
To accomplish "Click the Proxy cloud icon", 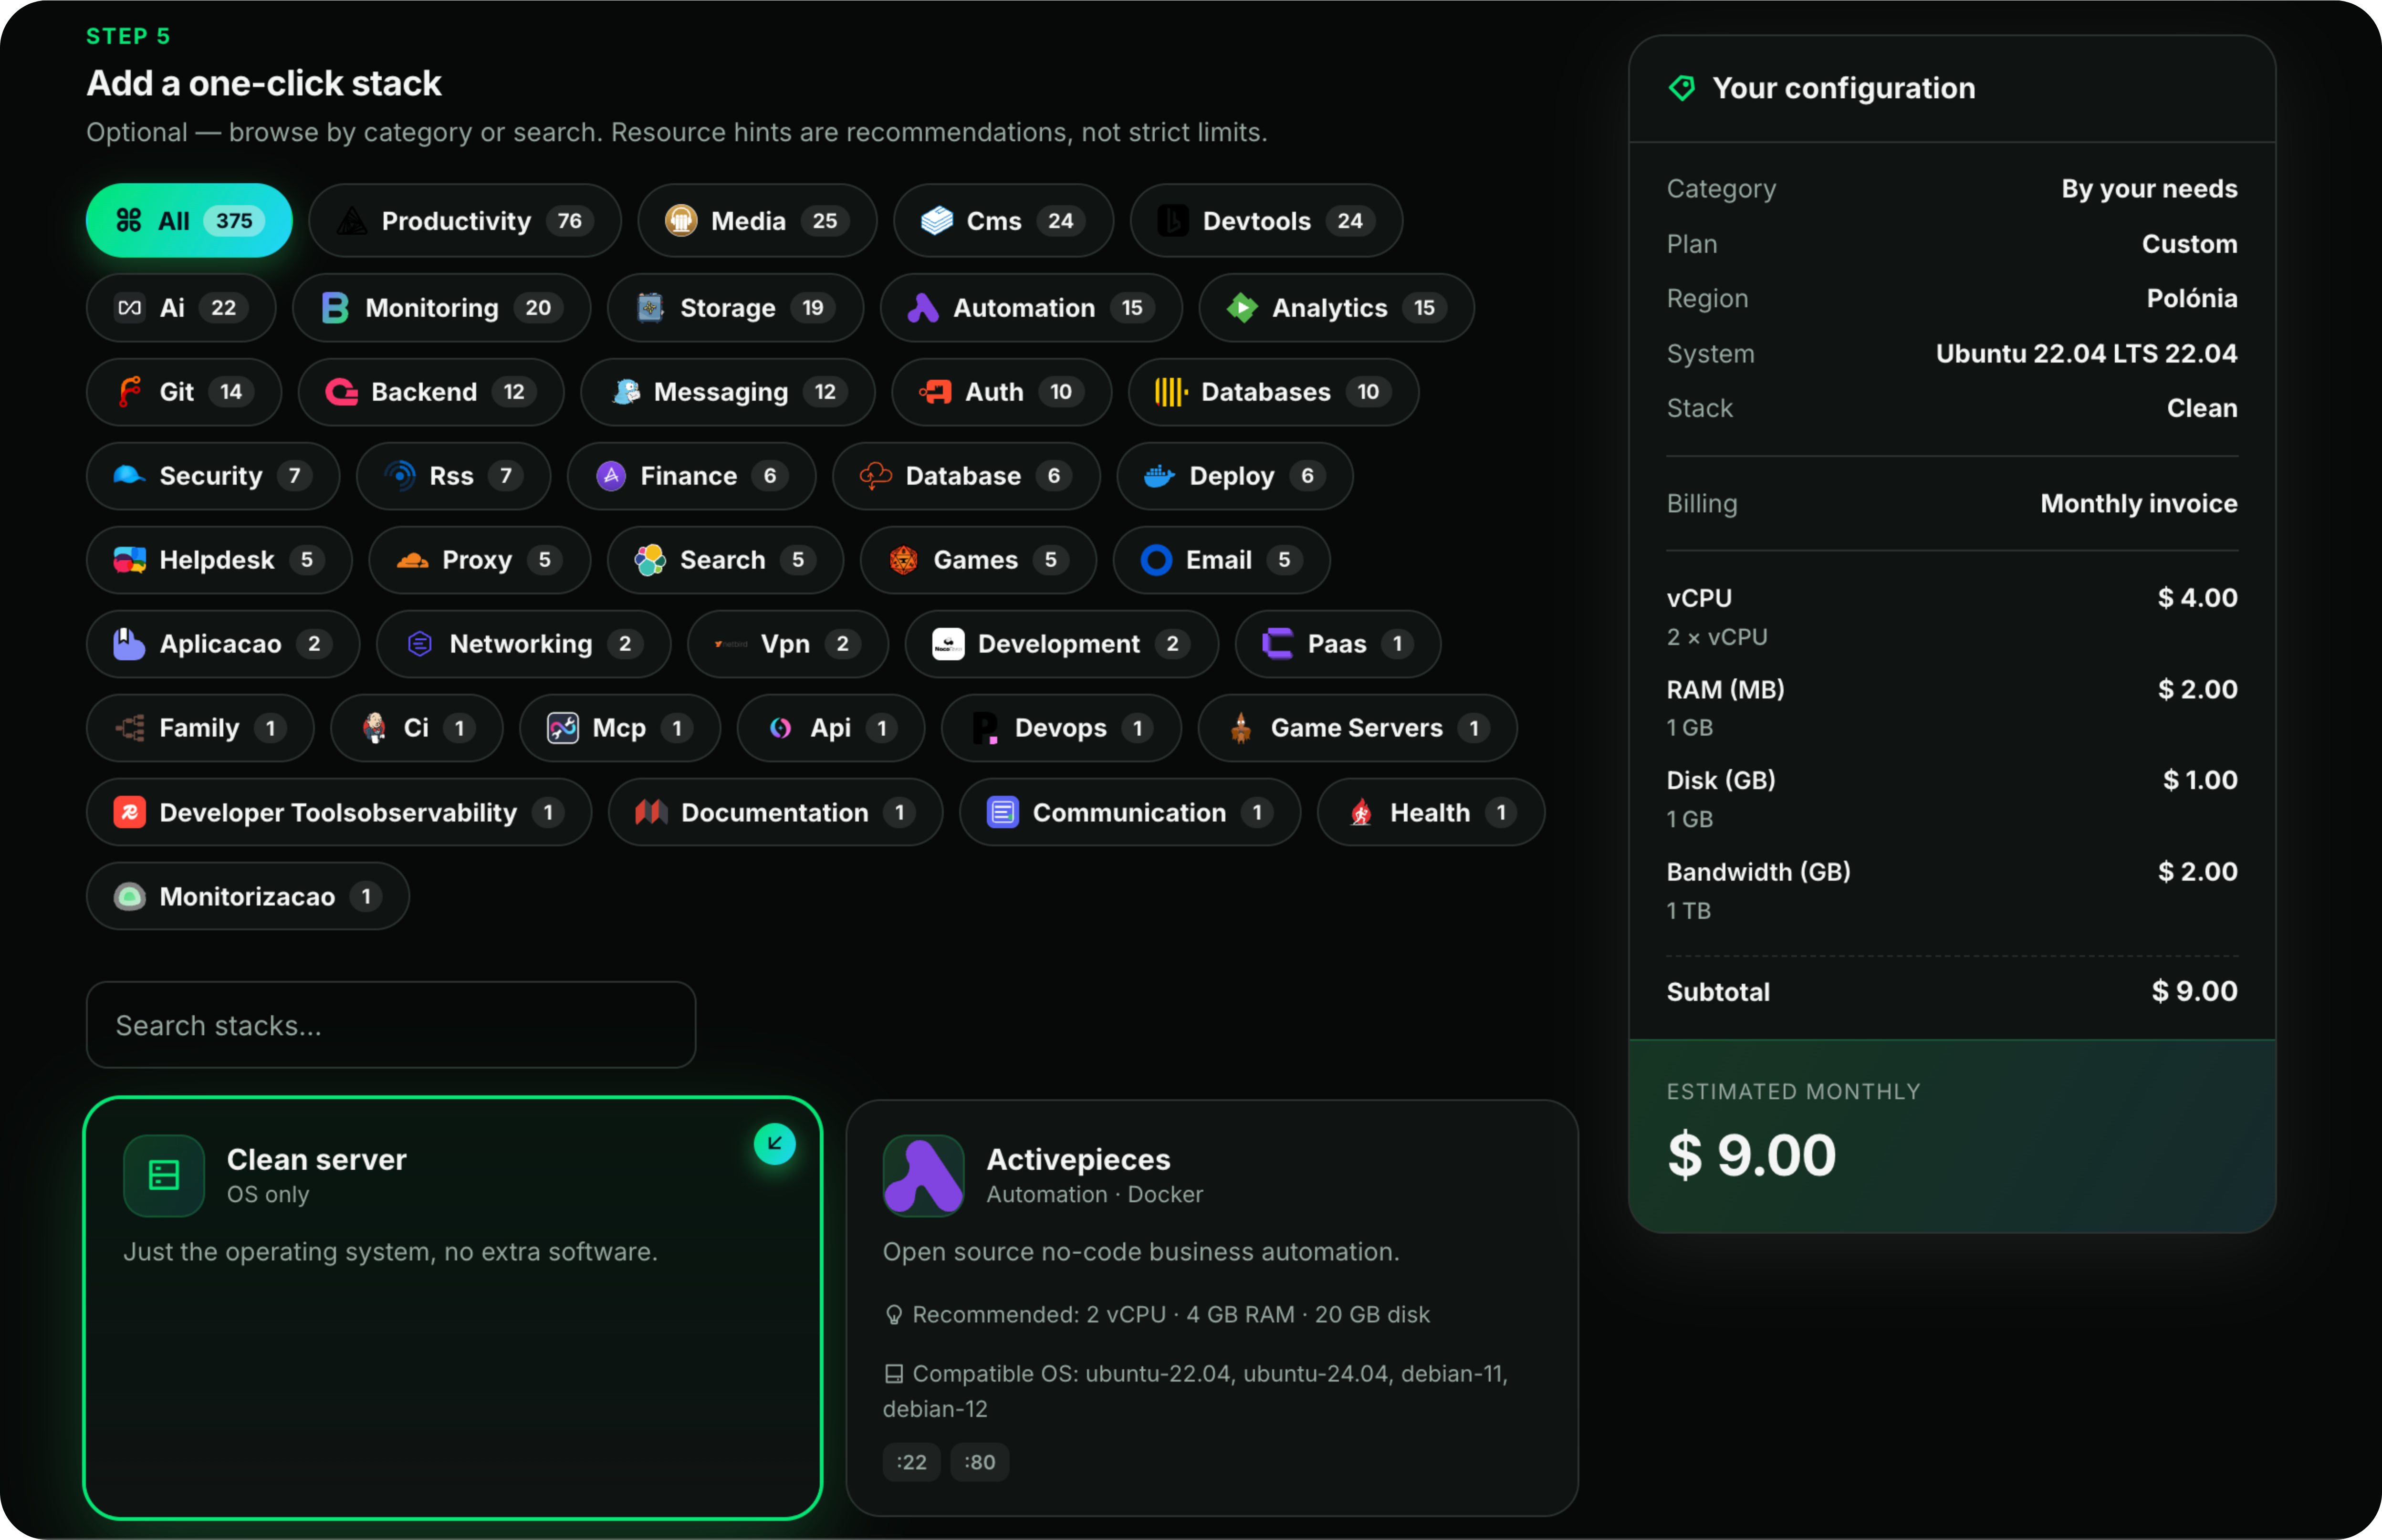I will (x=412, y=560).
